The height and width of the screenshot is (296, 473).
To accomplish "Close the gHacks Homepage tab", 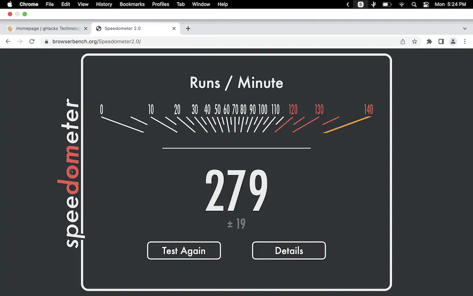I will point(86,28).
